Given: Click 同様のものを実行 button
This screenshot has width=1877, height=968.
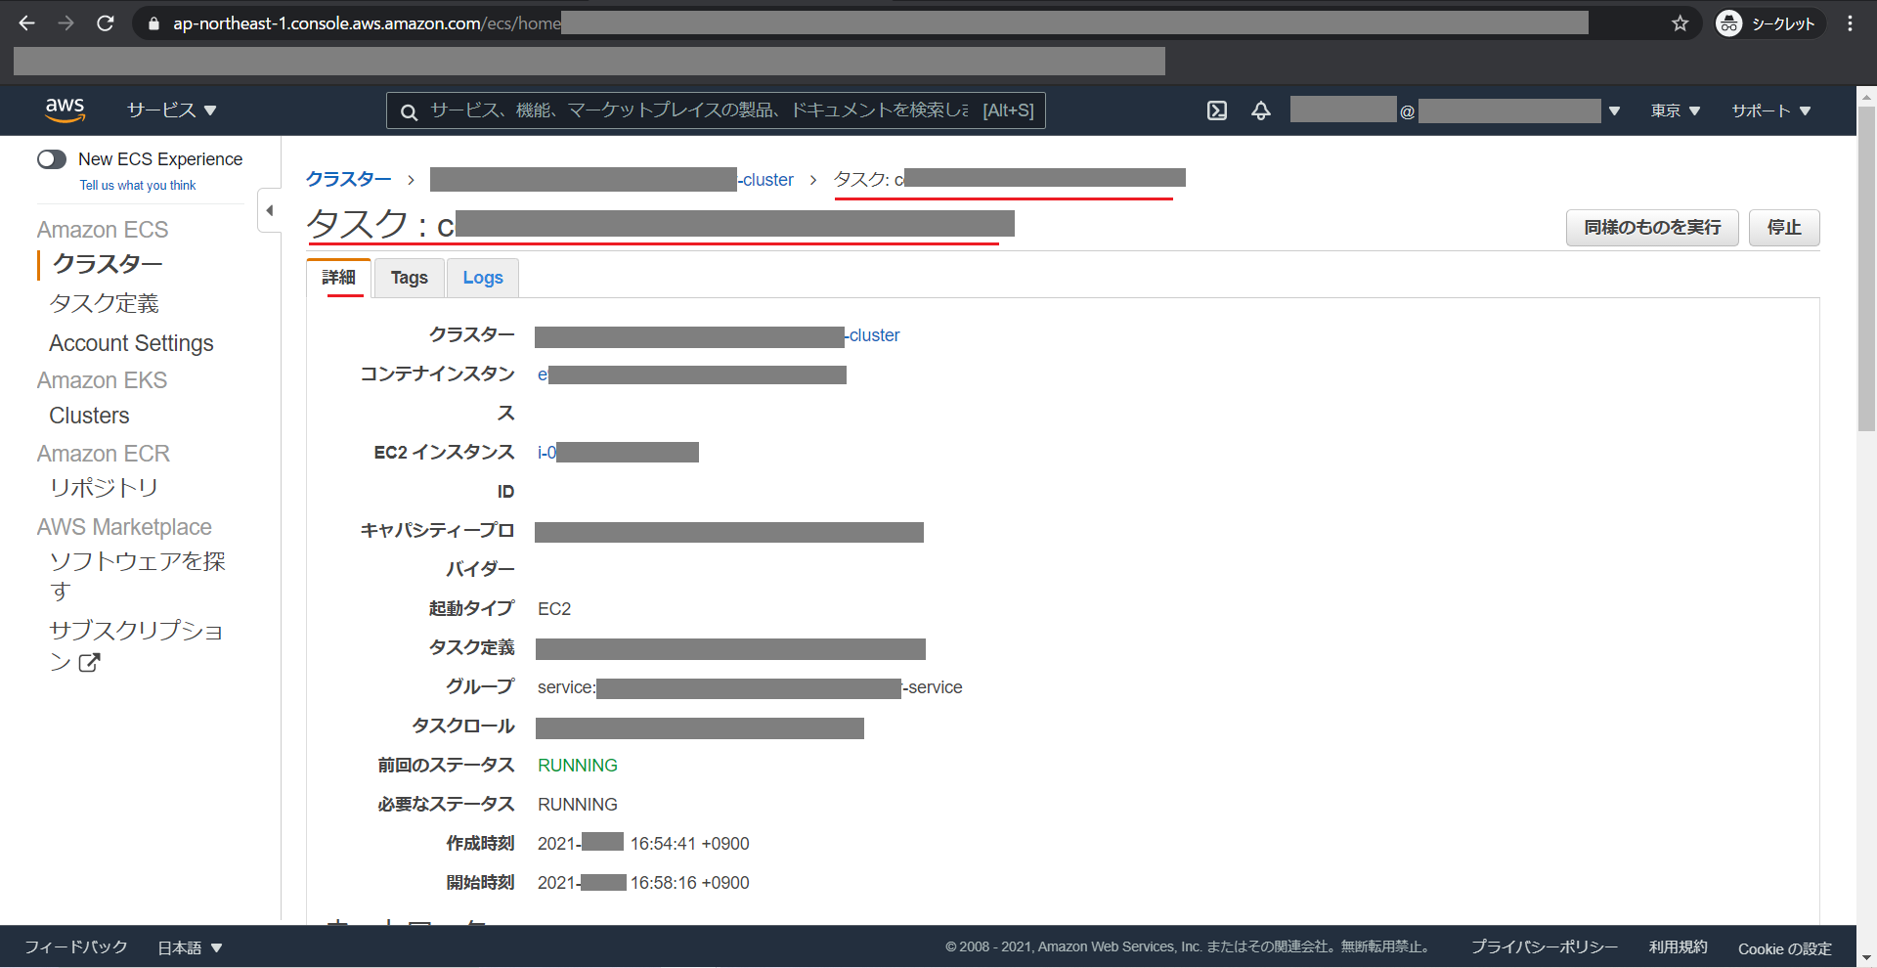Looking at the screenshot, I should tap(1652, 228).
